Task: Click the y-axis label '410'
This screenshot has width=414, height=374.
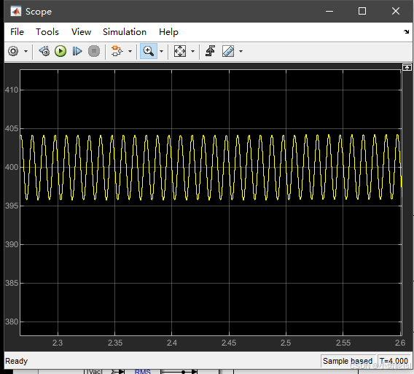Action: coord(12,90)
